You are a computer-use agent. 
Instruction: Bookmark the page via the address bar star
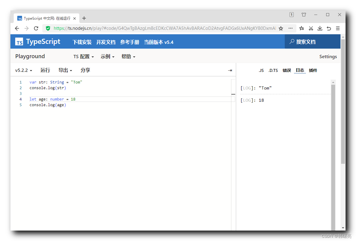point(281,28)
